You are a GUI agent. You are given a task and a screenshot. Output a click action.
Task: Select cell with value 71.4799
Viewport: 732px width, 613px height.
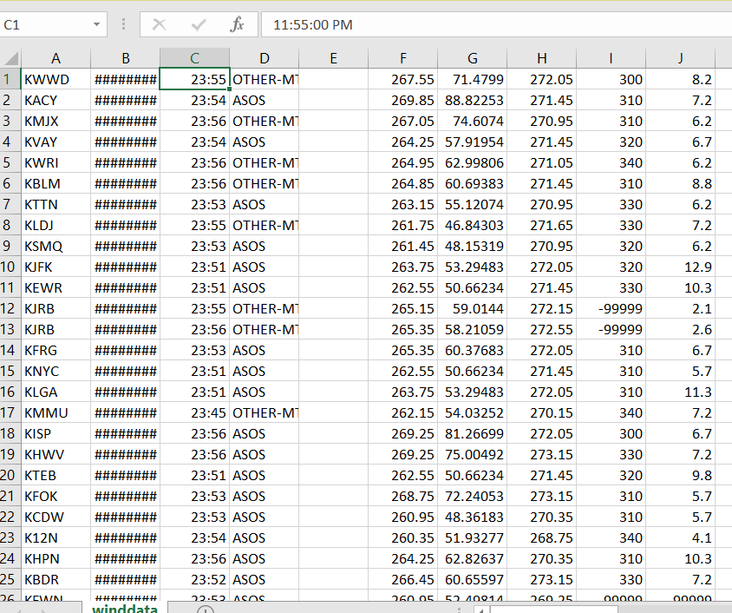[473, 79]
